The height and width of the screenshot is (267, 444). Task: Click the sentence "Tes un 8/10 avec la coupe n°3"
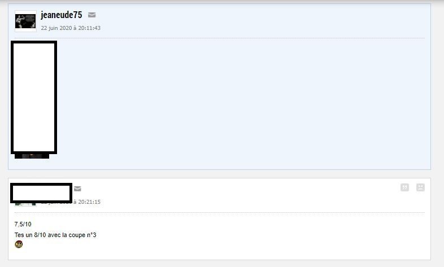pyautogui.click(x=55, y=235)
